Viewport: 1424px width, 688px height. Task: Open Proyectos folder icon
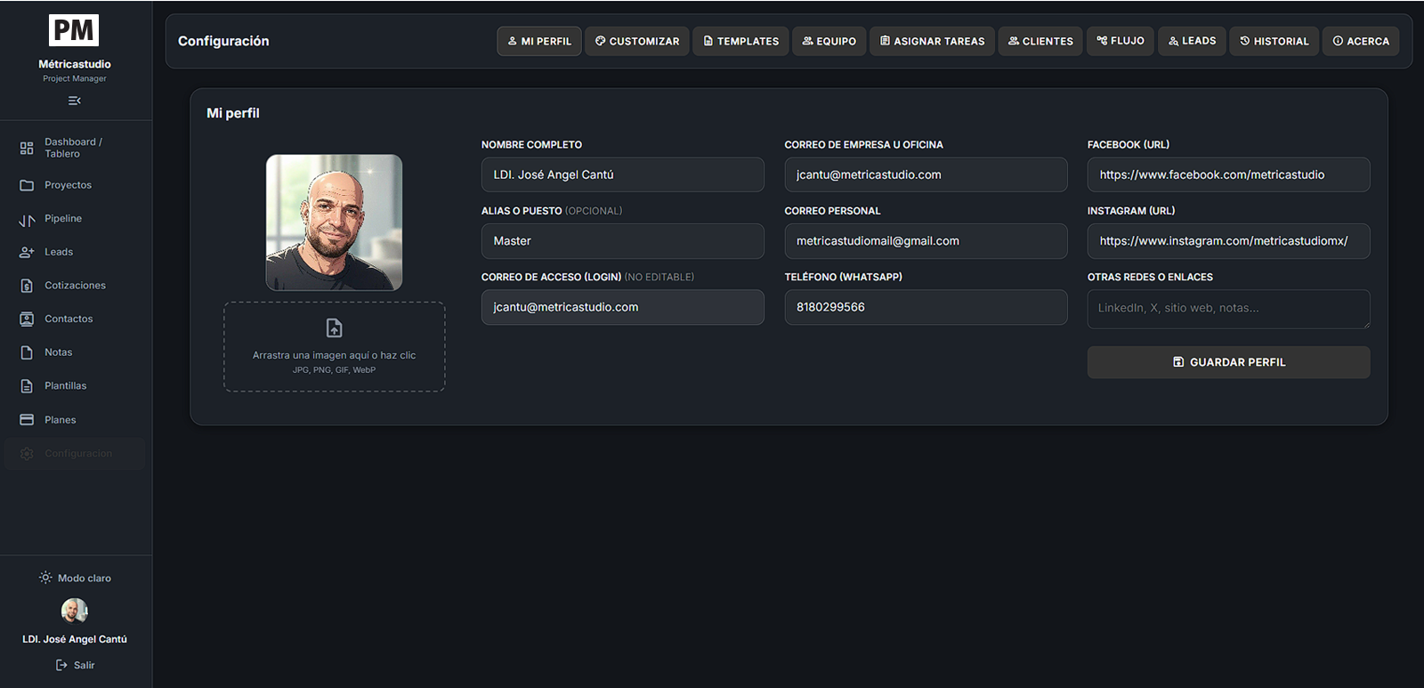pos(27,185)
